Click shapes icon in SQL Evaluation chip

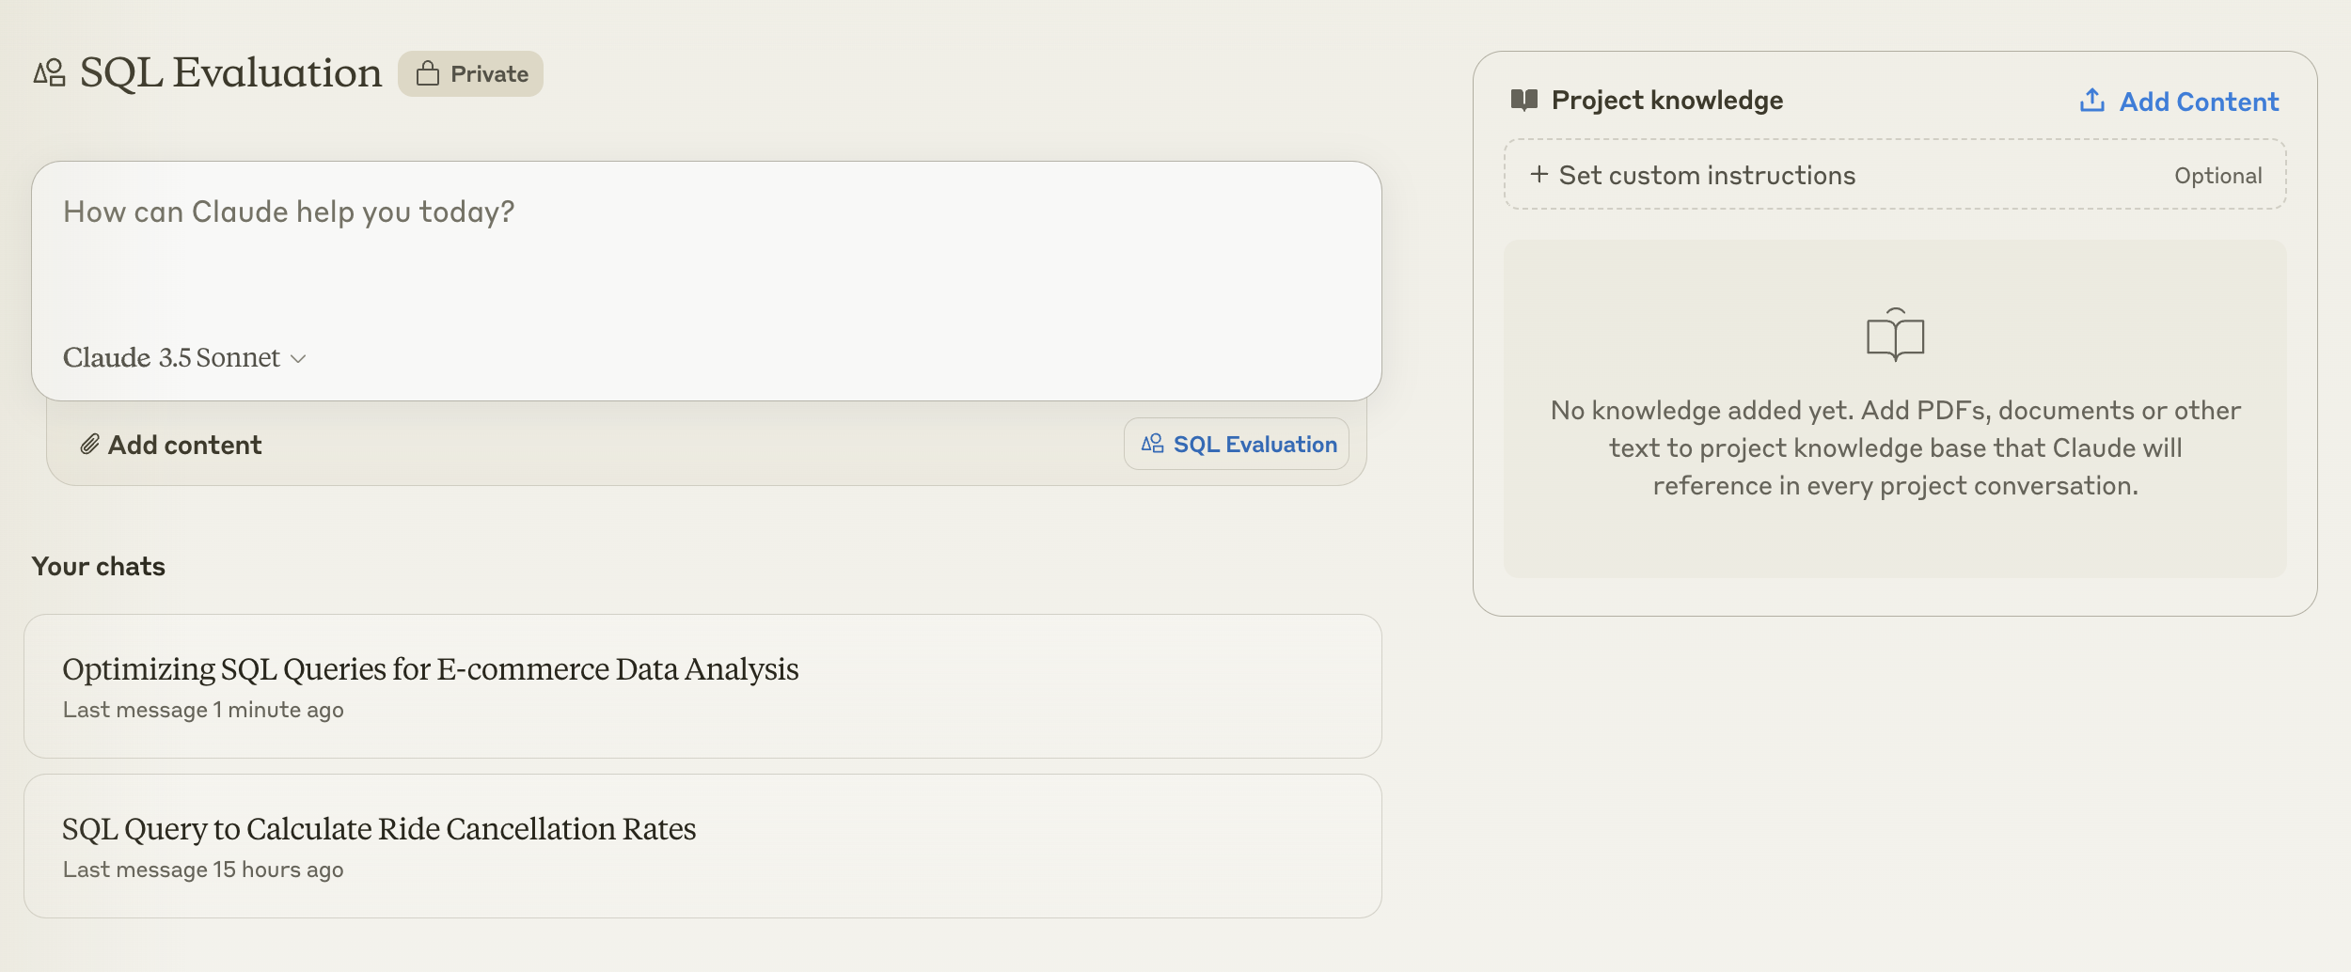1153,444
